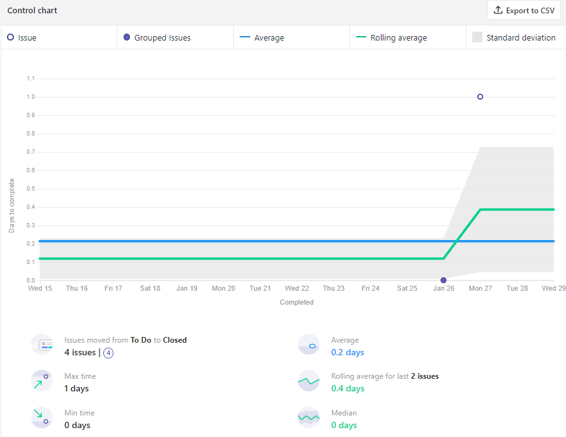Click the gray Standard deviation swatch
Image resolution: width=566 pixels, height=437 pixels.
(477, 38)
